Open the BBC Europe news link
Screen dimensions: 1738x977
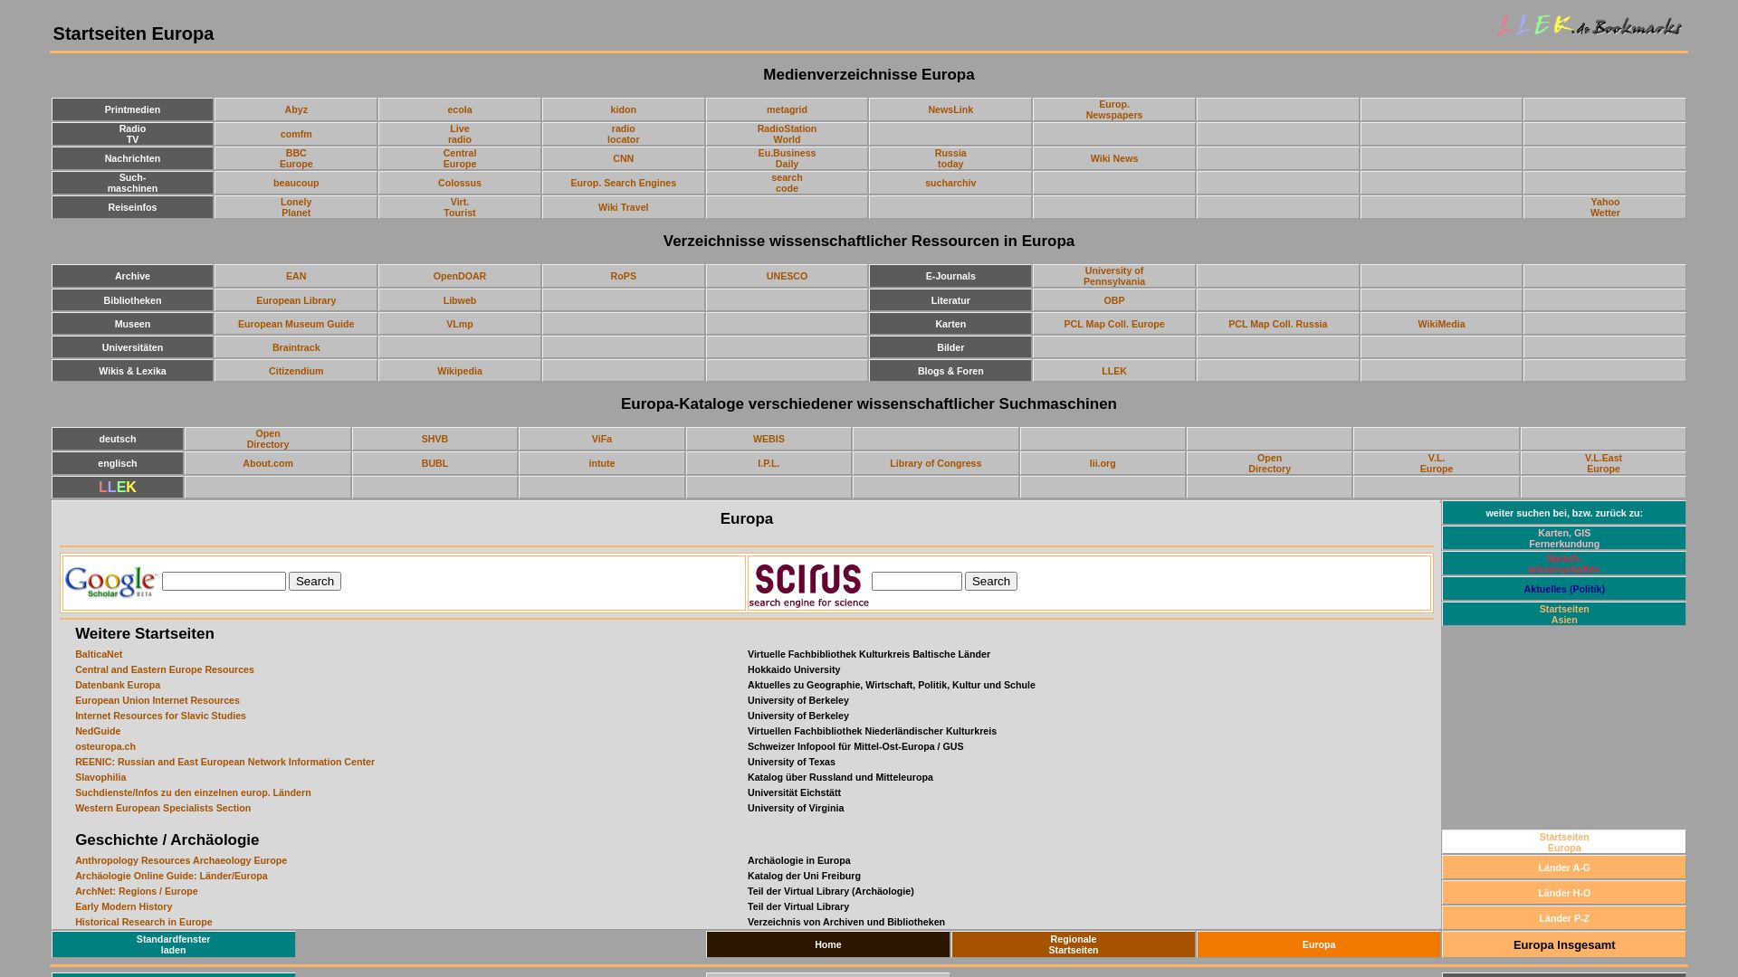point(296,158)
